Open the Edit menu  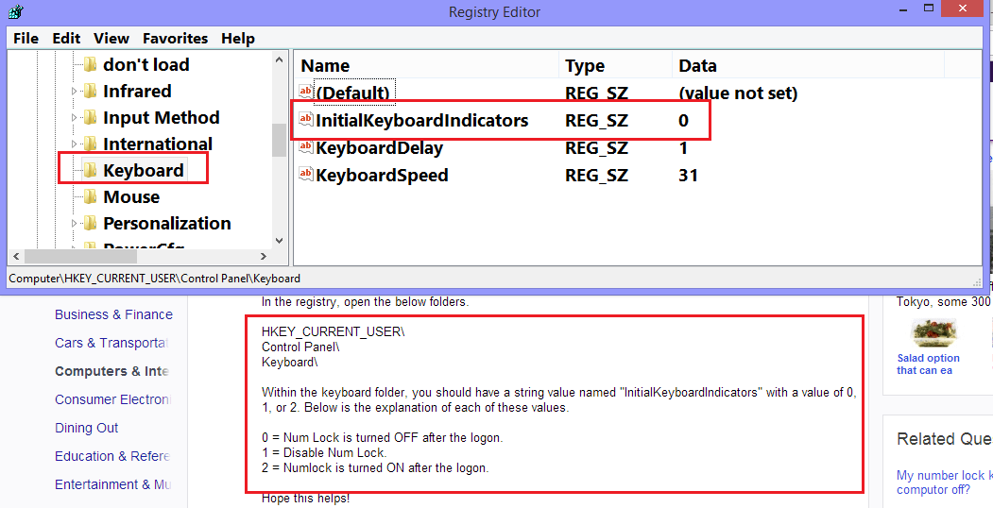click(x=66, y=39)
